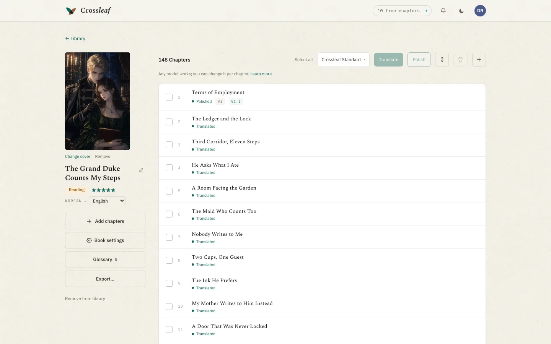Open the notifications bell
The width and height of the screenshot is (551, 344).
[x=443, y=11]
